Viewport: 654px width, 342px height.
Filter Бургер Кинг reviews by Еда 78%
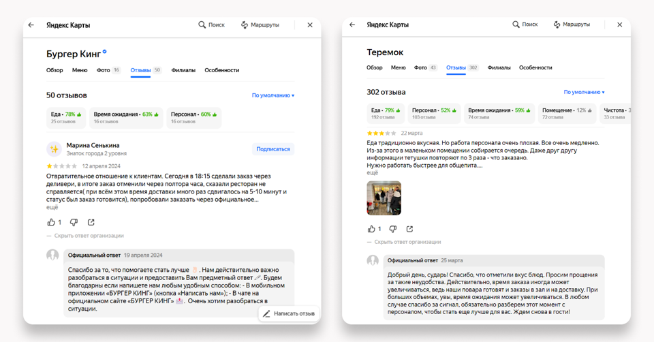coord(66,118)
